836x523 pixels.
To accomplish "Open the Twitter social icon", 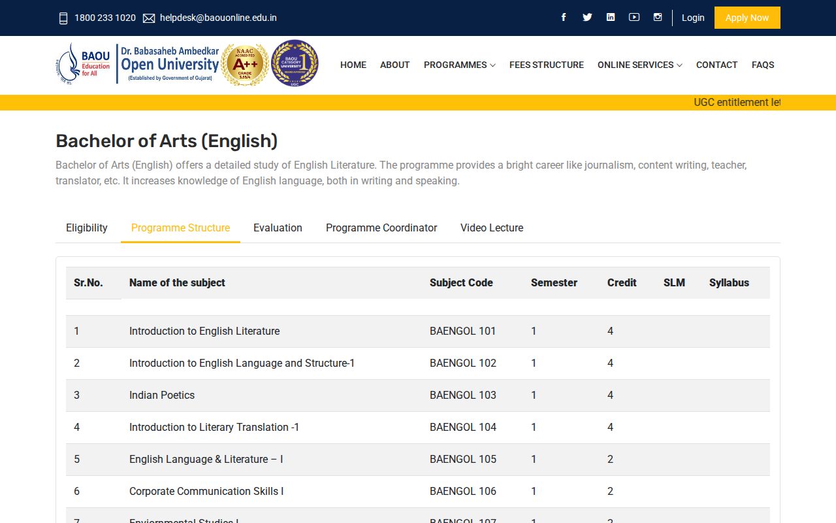I will click(587, 18).
